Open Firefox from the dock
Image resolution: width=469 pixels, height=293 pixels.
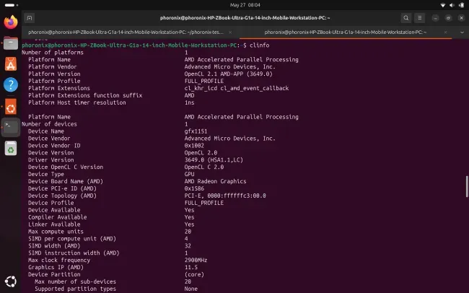(x=11, y=22)
